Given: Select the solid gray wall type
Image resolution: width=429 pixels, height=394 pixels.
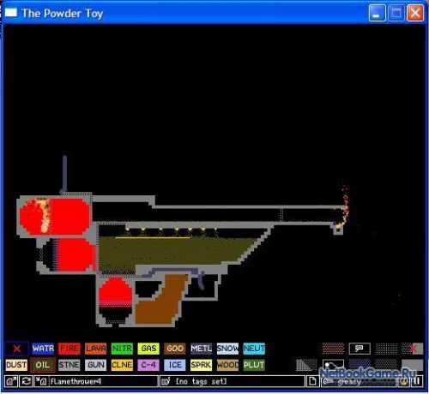Looking at the screenshot, I should tap(412, 365).
